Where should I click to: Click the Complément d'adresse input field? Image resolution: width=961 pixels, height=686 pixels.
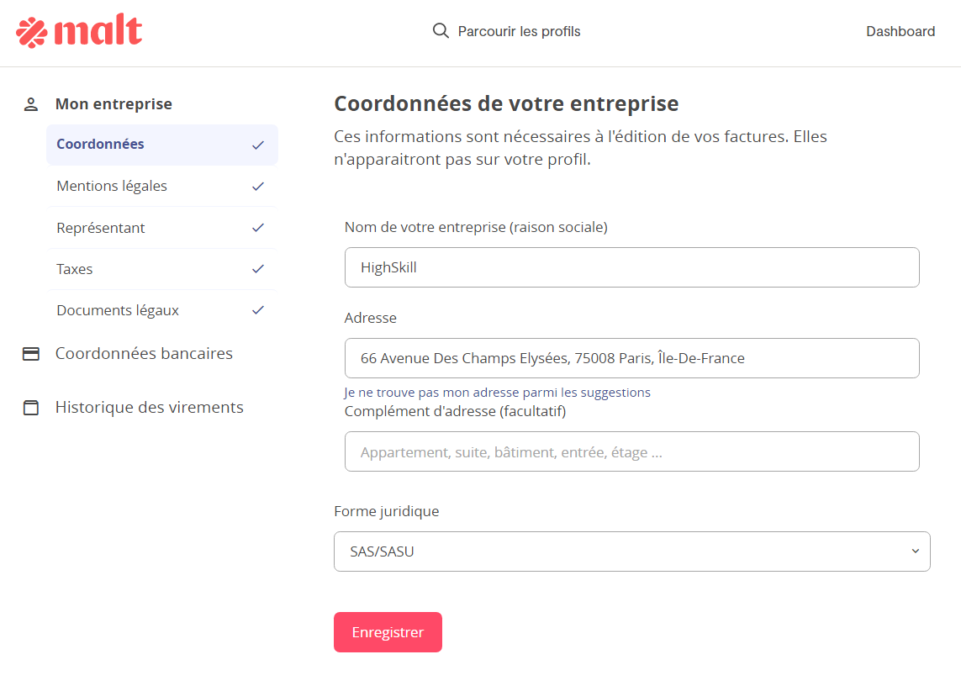pyautogui.click(x=632, y=451)
